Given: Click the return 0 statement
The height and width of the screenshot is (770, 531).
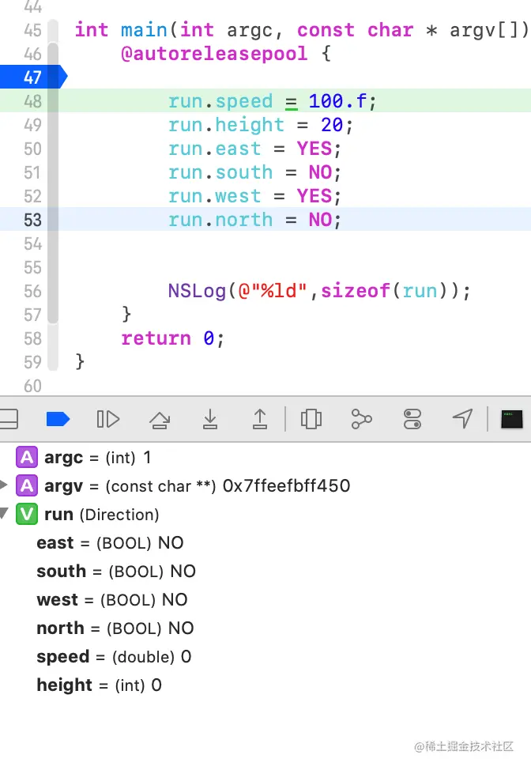Looking at the screenshot, I should 173,338.
